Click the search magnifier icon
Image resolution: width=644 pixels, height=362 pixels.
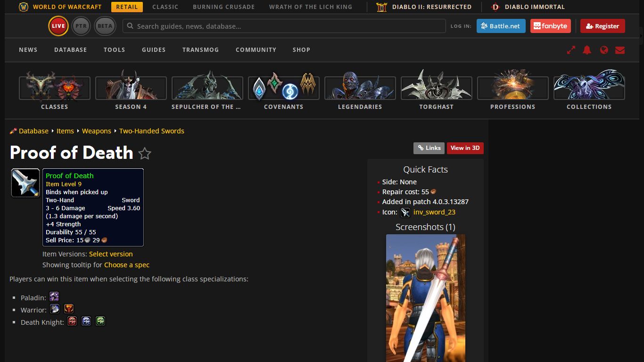click(x=130, y=26)
